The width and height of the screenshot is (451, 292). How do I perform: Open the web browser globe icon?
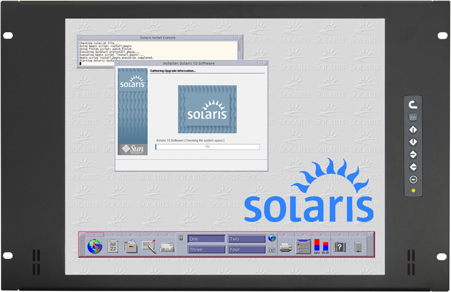point(94,246)
